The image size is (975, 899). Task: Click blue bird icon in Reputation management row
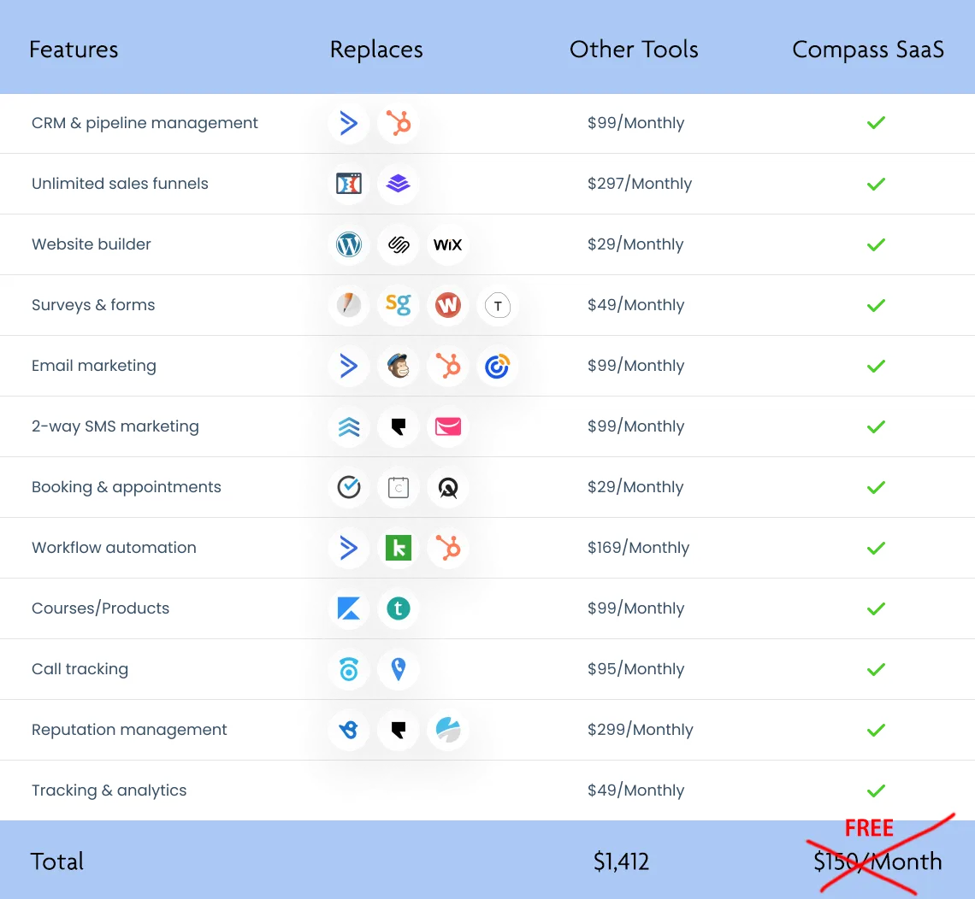(x=349, y=730)
